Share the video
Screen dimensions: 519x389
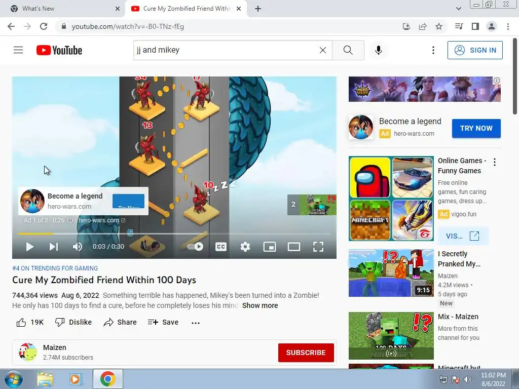point(120,322)
